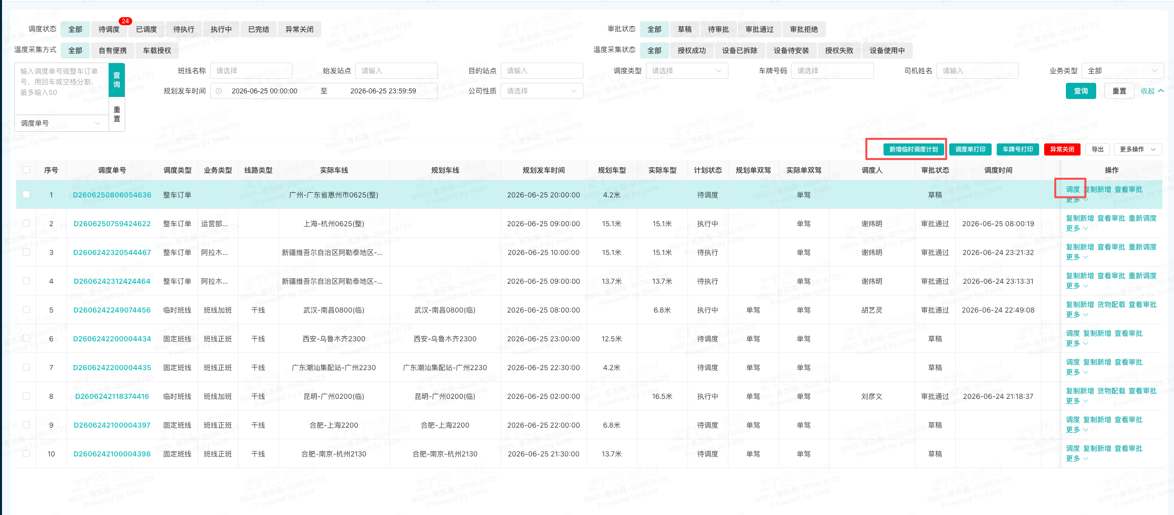Open the 业务类型 全部 dropdown arrow
1174x515 pixels.
coord(1155,71)
